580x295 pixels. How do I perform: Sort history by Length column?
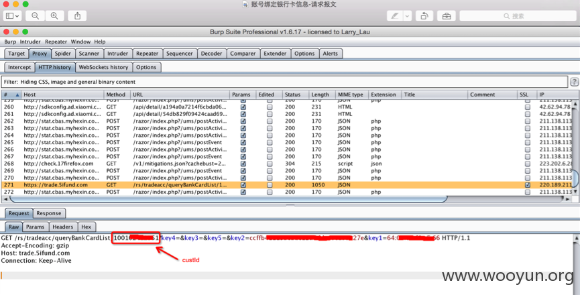tap(321, 95)
